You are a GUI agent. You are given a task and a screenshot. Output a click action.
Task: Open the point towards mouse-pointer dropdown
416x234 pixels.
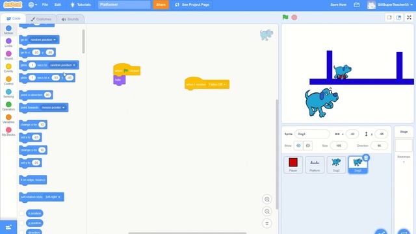53,107
